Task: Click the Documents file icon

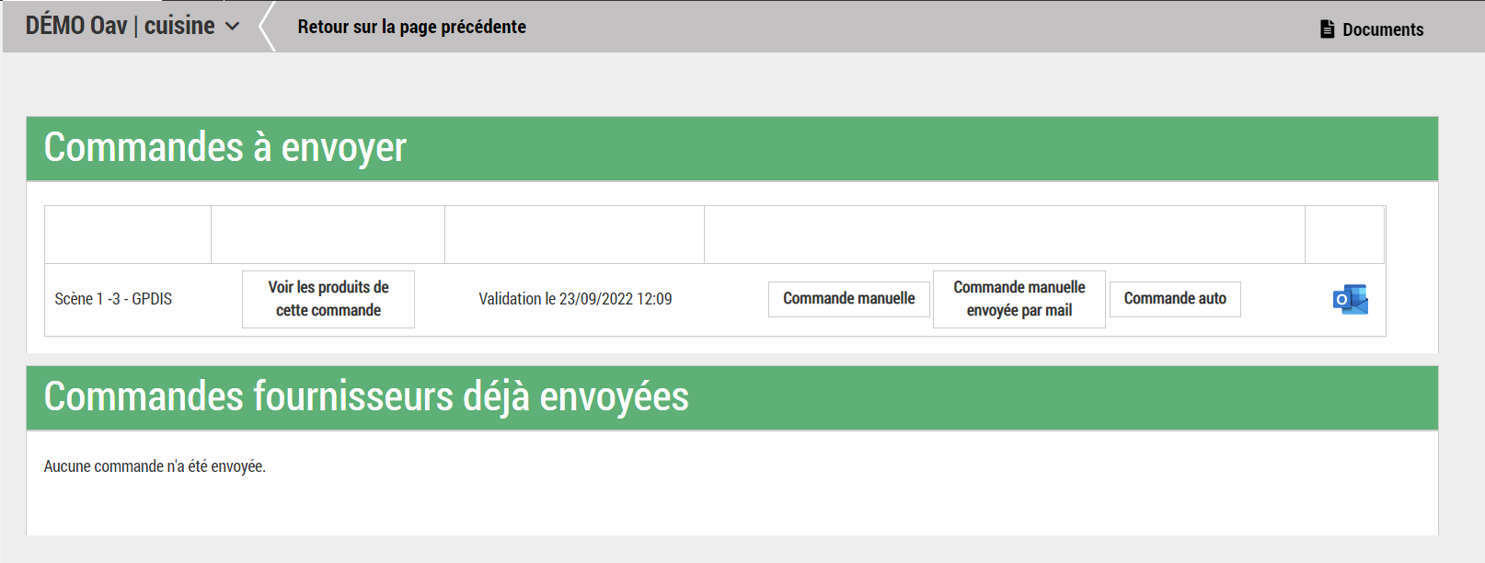Action: [x=1327, y=29]
